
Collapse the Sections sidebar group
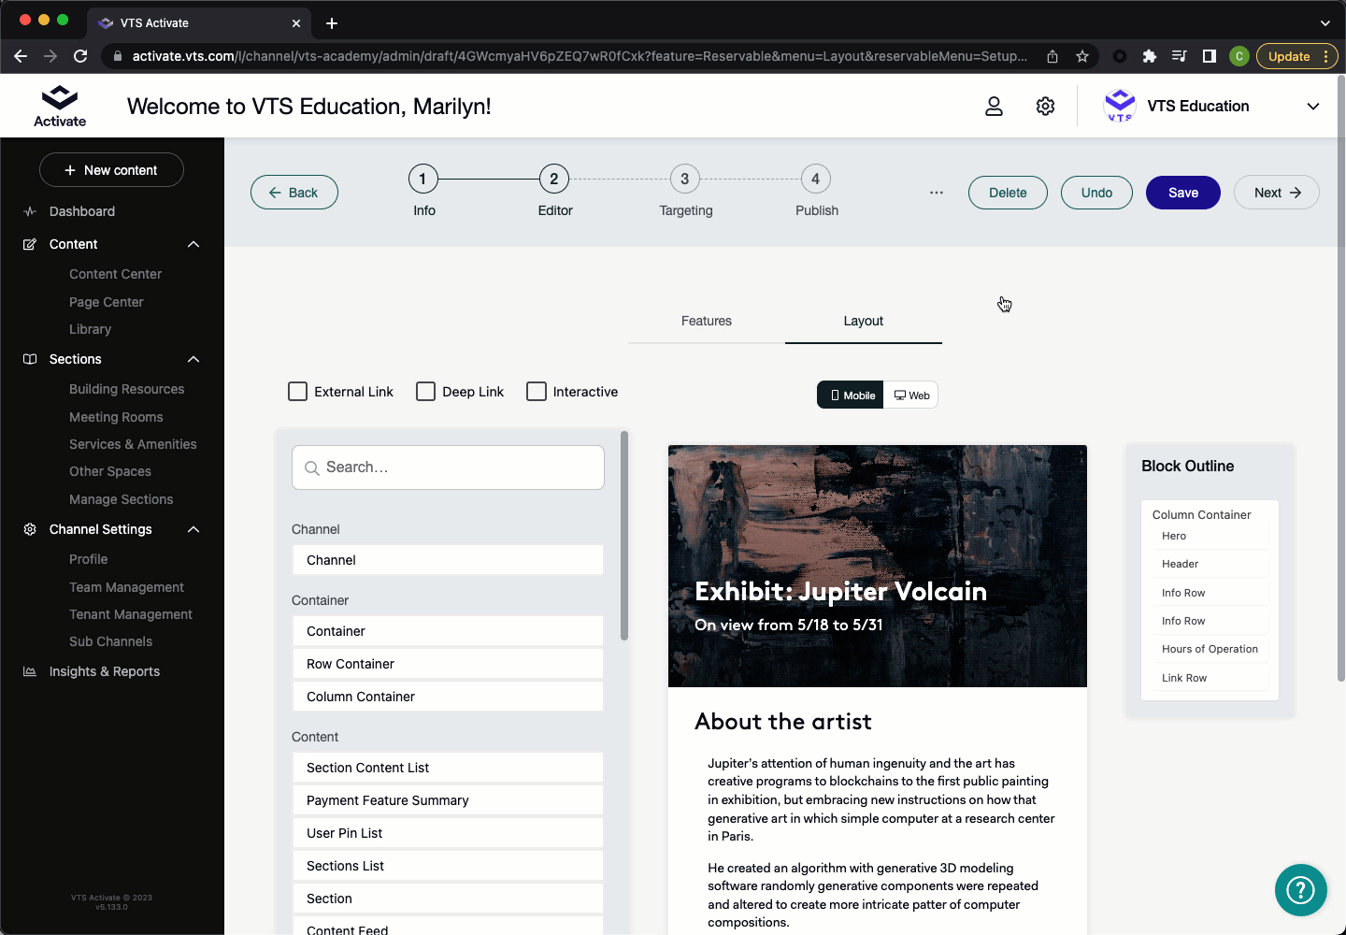[193, 359]
